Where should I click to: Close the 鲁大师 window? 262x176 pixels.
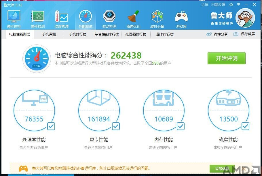tap(254, 5)
